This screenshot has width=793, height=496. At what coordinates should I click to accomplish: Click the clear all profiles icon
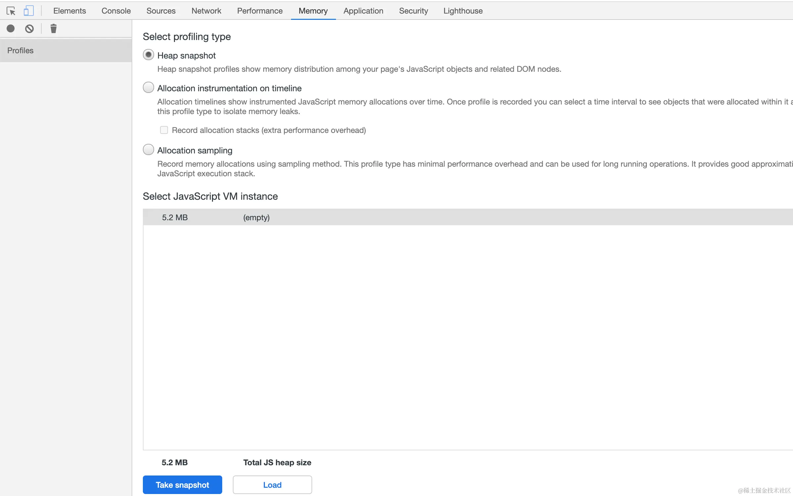pos(29,29)
